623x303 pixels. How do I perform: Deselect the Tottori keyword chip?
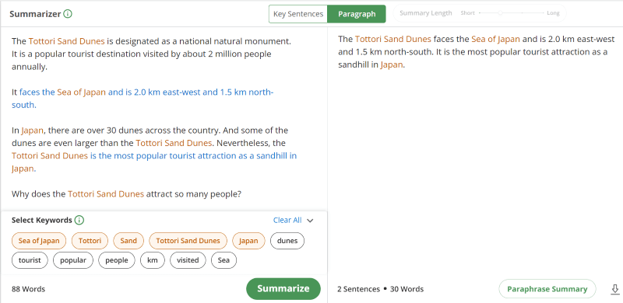pos(90,241)
